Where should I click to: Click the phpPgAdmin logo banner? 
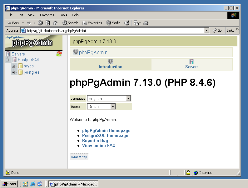click(34, 43)
